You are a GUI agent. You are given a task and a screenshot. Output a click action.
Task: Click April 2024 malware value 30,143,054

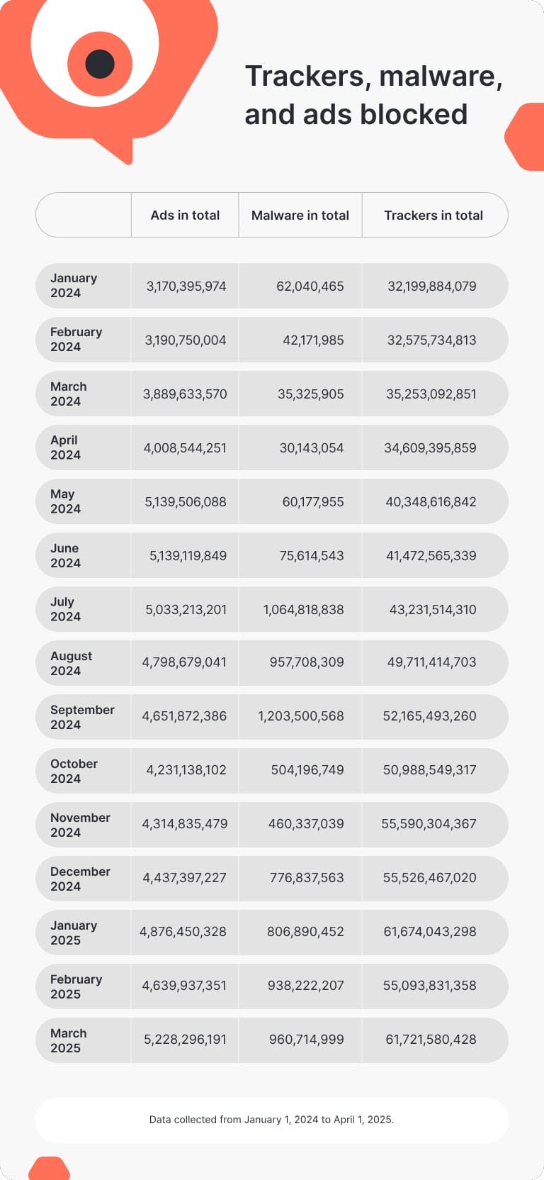312,447
